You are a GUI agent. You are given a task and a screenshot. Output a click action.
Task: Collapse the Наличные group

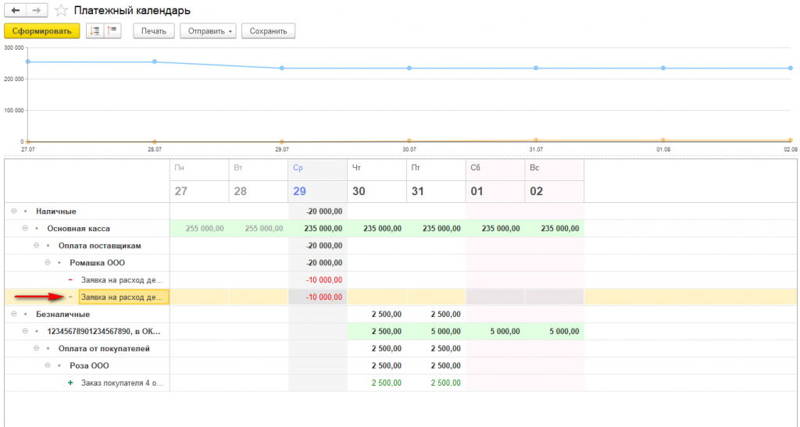pos(14,211)
